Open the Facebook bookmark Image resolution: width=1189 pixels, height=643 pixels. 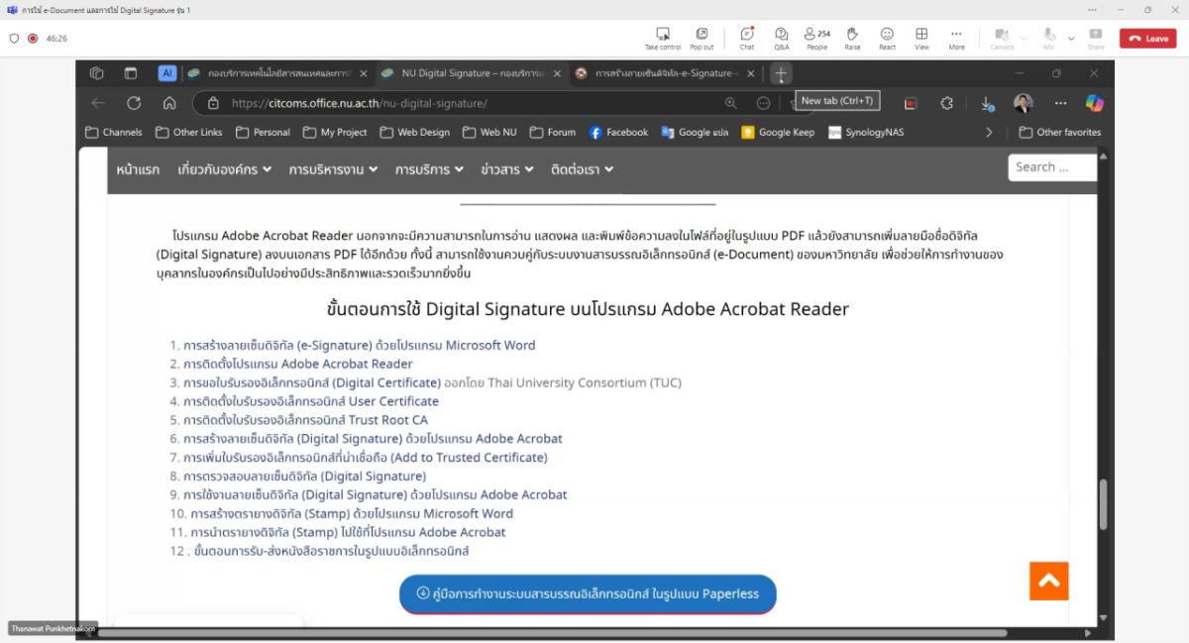coord(618,132)
